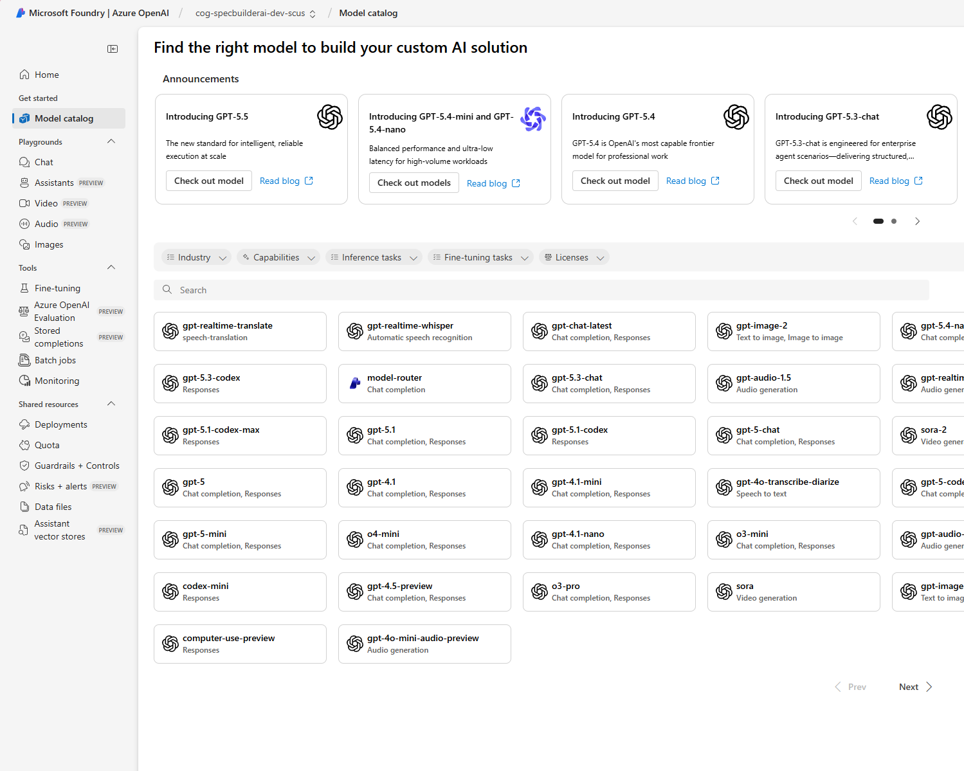Click the Monitoring chart icon
This screenshot has height=771, width=964.
(x=24, y=381)
